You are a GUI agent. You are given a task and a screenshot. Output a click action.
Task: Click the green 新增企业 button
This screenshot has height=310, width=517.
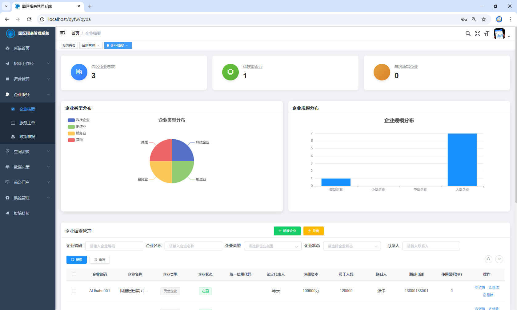(287, 231)
